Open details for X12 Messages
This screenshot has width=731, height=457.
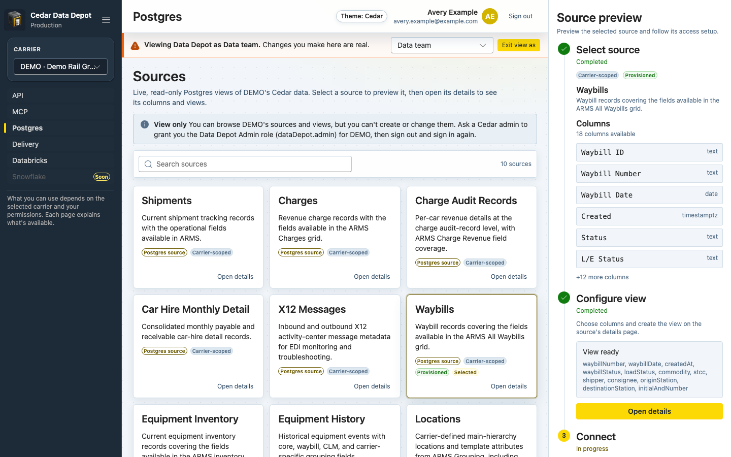372,386
